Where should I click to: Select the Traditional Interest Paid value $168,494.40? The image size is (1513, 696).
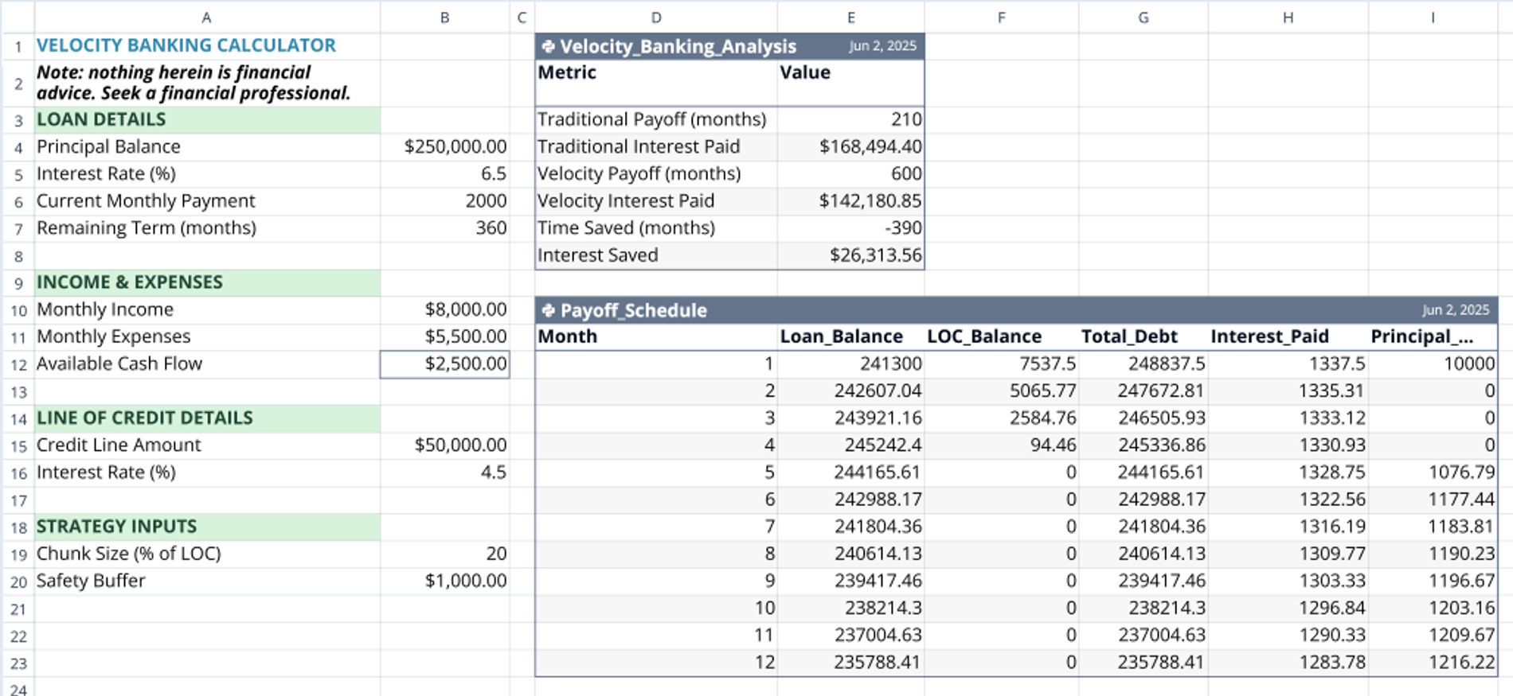(x=850, y=147)
